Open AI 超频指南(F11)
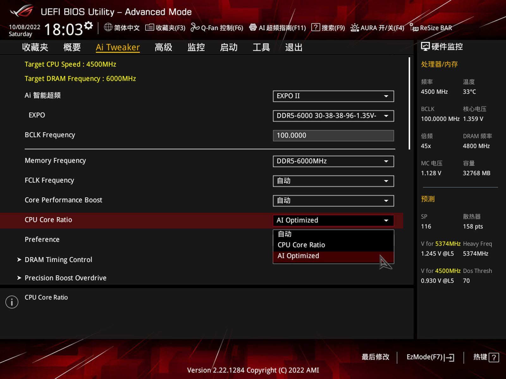 278,27
